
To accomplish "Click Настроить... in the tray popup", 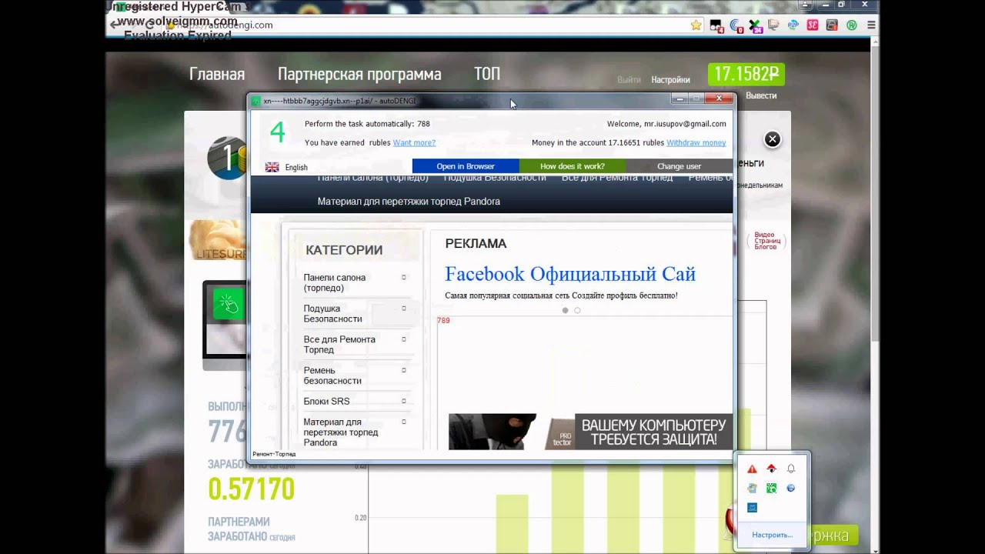I will (772, 535).
